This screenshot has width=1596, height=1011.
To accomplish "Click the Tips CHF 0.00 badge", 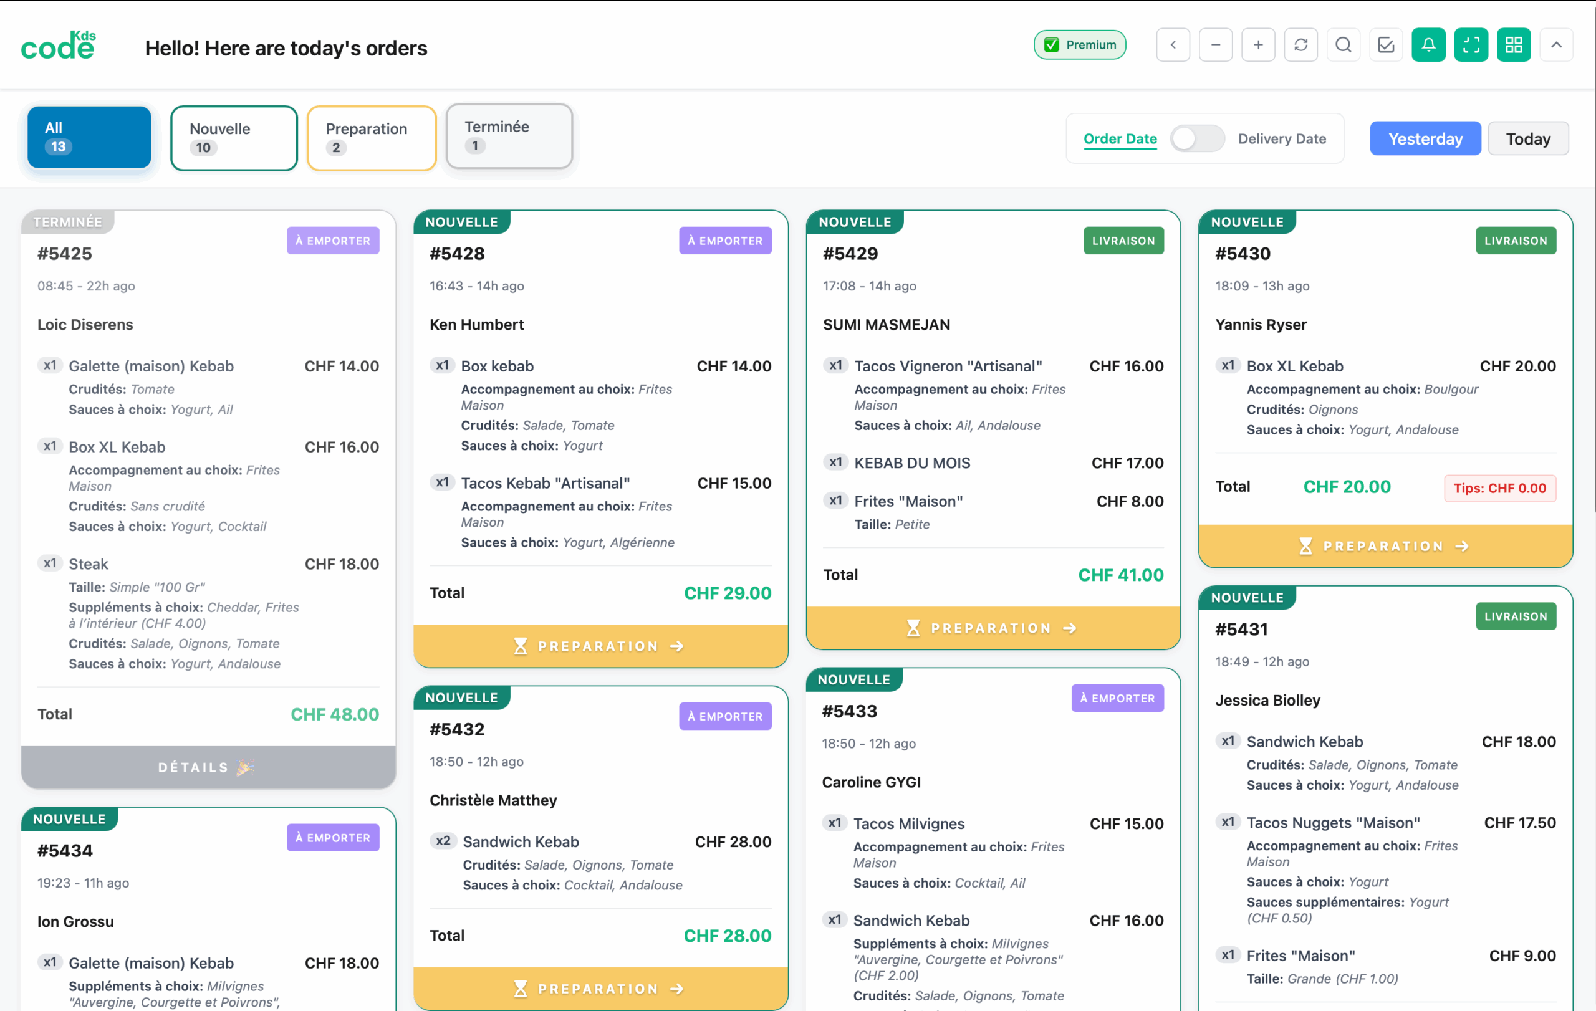I will coord(1499,488).
